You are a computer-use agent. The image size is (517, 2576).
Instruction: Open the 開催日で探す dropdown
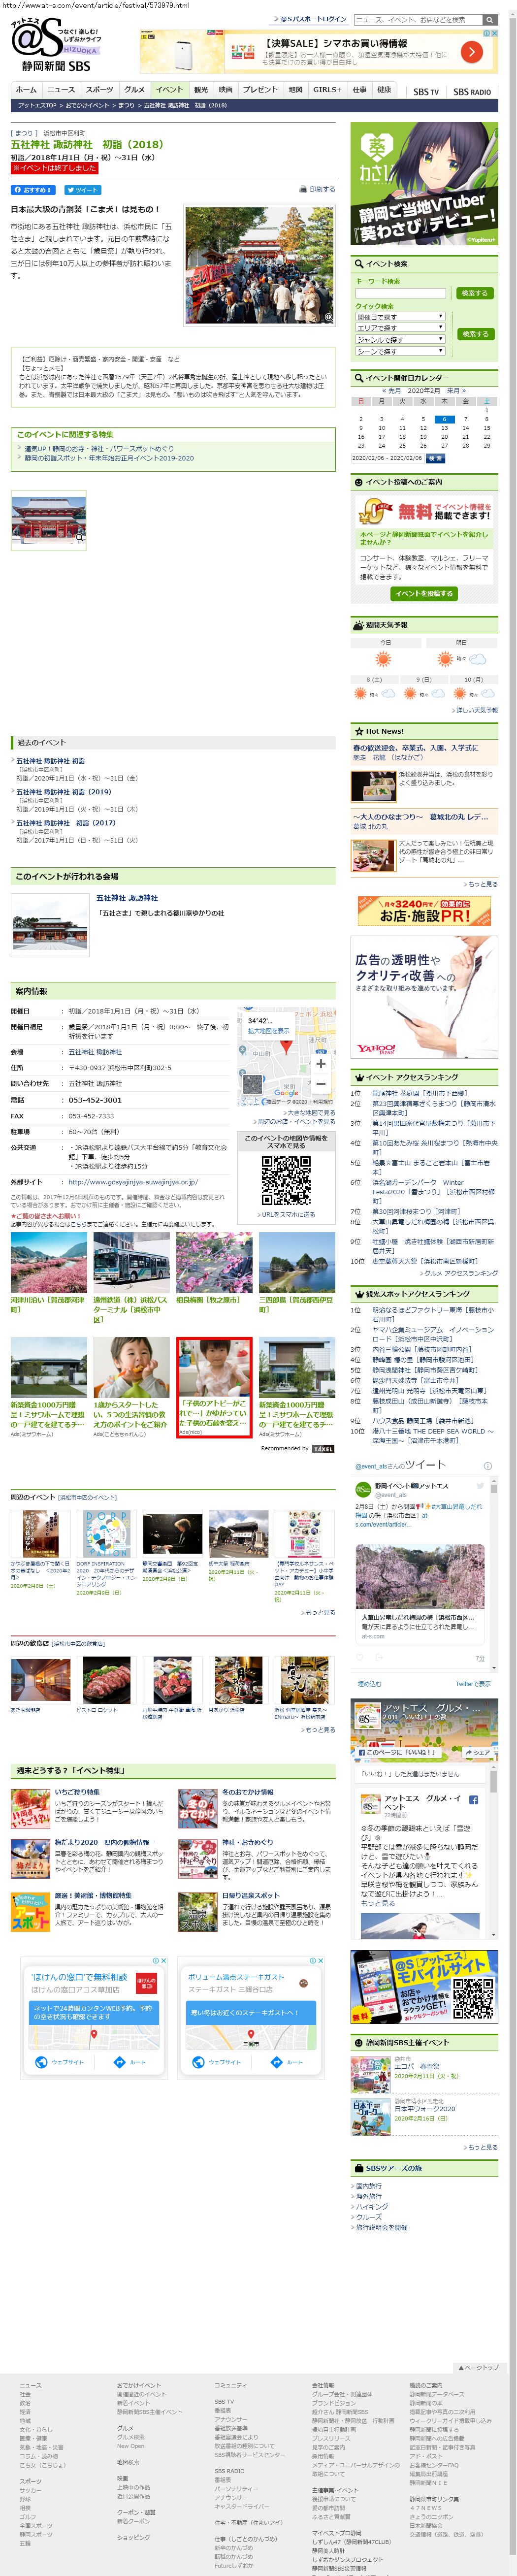point(399,316)
